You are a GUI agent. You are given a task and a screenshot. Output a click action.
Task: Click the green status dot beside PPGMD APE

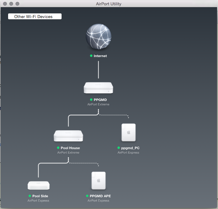(x=87, y=196)
